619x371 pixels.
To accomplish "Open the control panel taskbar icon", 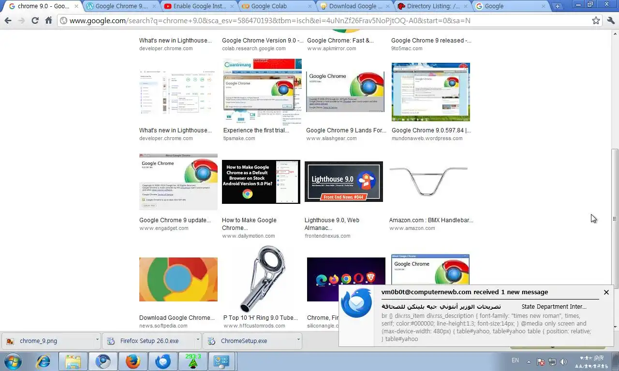I will [x=221, y=361].
